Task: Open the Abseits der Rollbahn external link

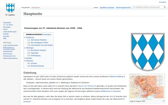Action: [87, 86]
